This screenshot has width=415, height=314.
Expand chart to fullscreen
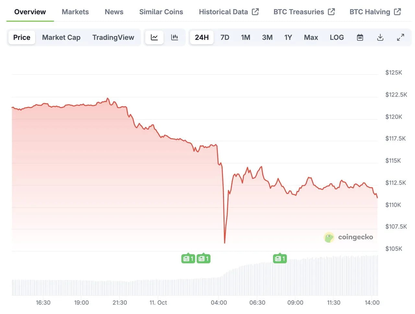point(401,37)
